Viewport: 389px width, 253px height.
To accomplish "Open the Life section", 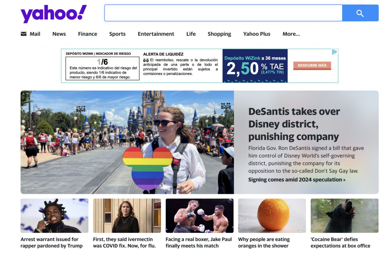I will pos(191,34).
